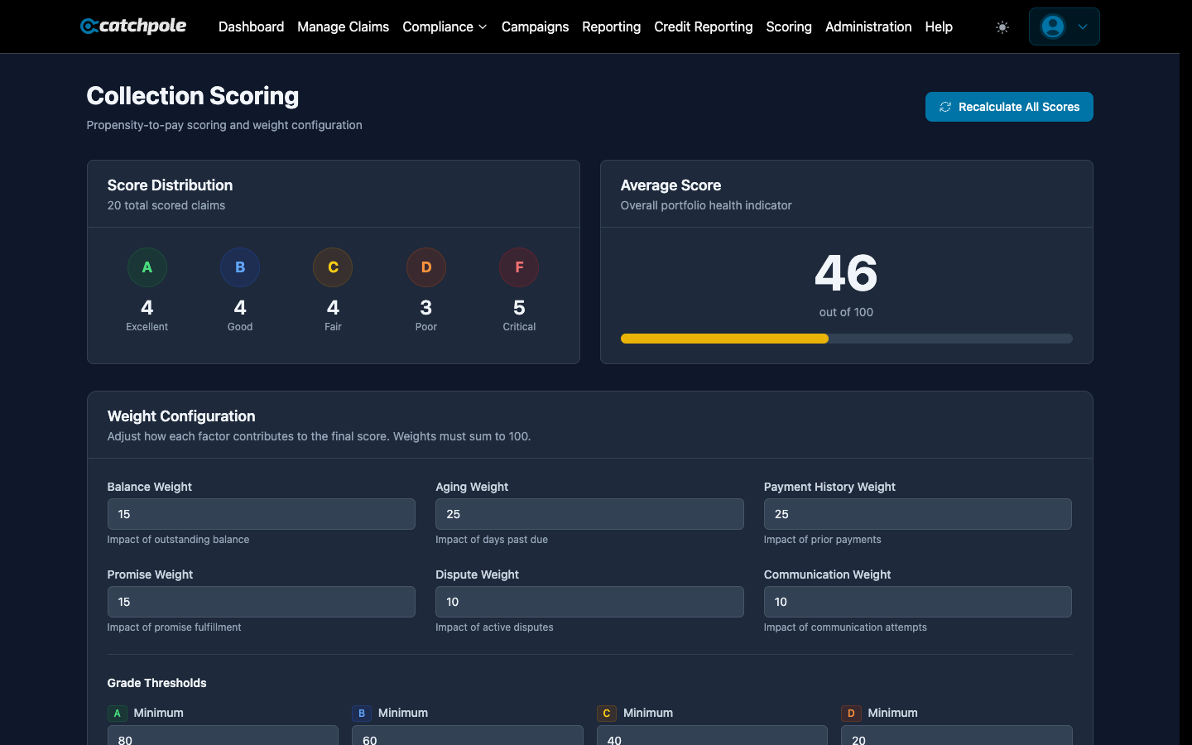Open the user avatar account menu
Image resolution: width=1192 pixels, height=745 pixels.
1064,26
